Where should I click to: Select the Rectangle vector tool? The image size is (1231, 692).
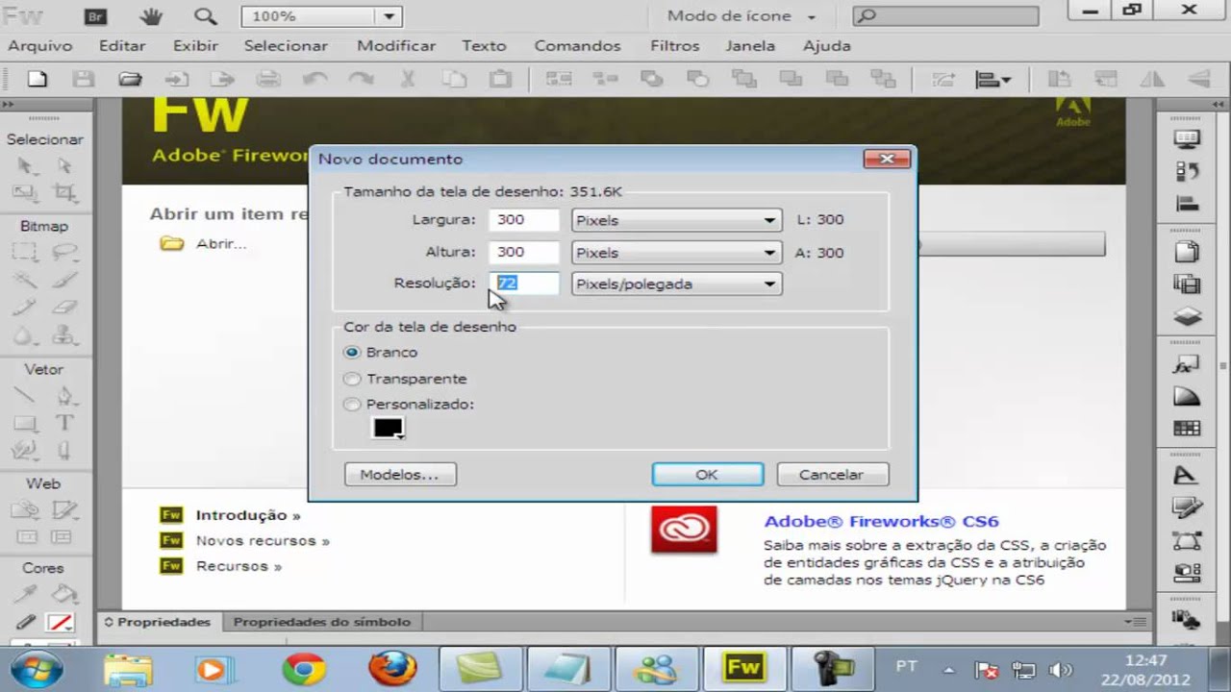pos(25,423)
